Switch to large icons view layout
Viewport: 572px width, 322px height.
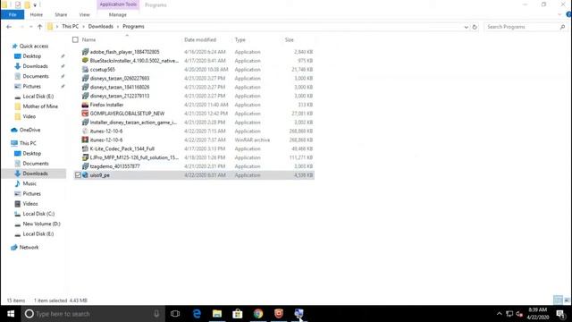[567, 301]
